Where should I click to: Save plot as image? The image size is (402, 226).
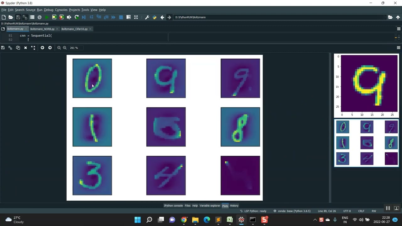point(3,48)
